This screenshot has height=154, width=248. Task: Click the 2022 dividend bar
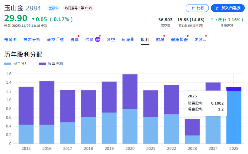pyautogui.click(x=171, y=114)
